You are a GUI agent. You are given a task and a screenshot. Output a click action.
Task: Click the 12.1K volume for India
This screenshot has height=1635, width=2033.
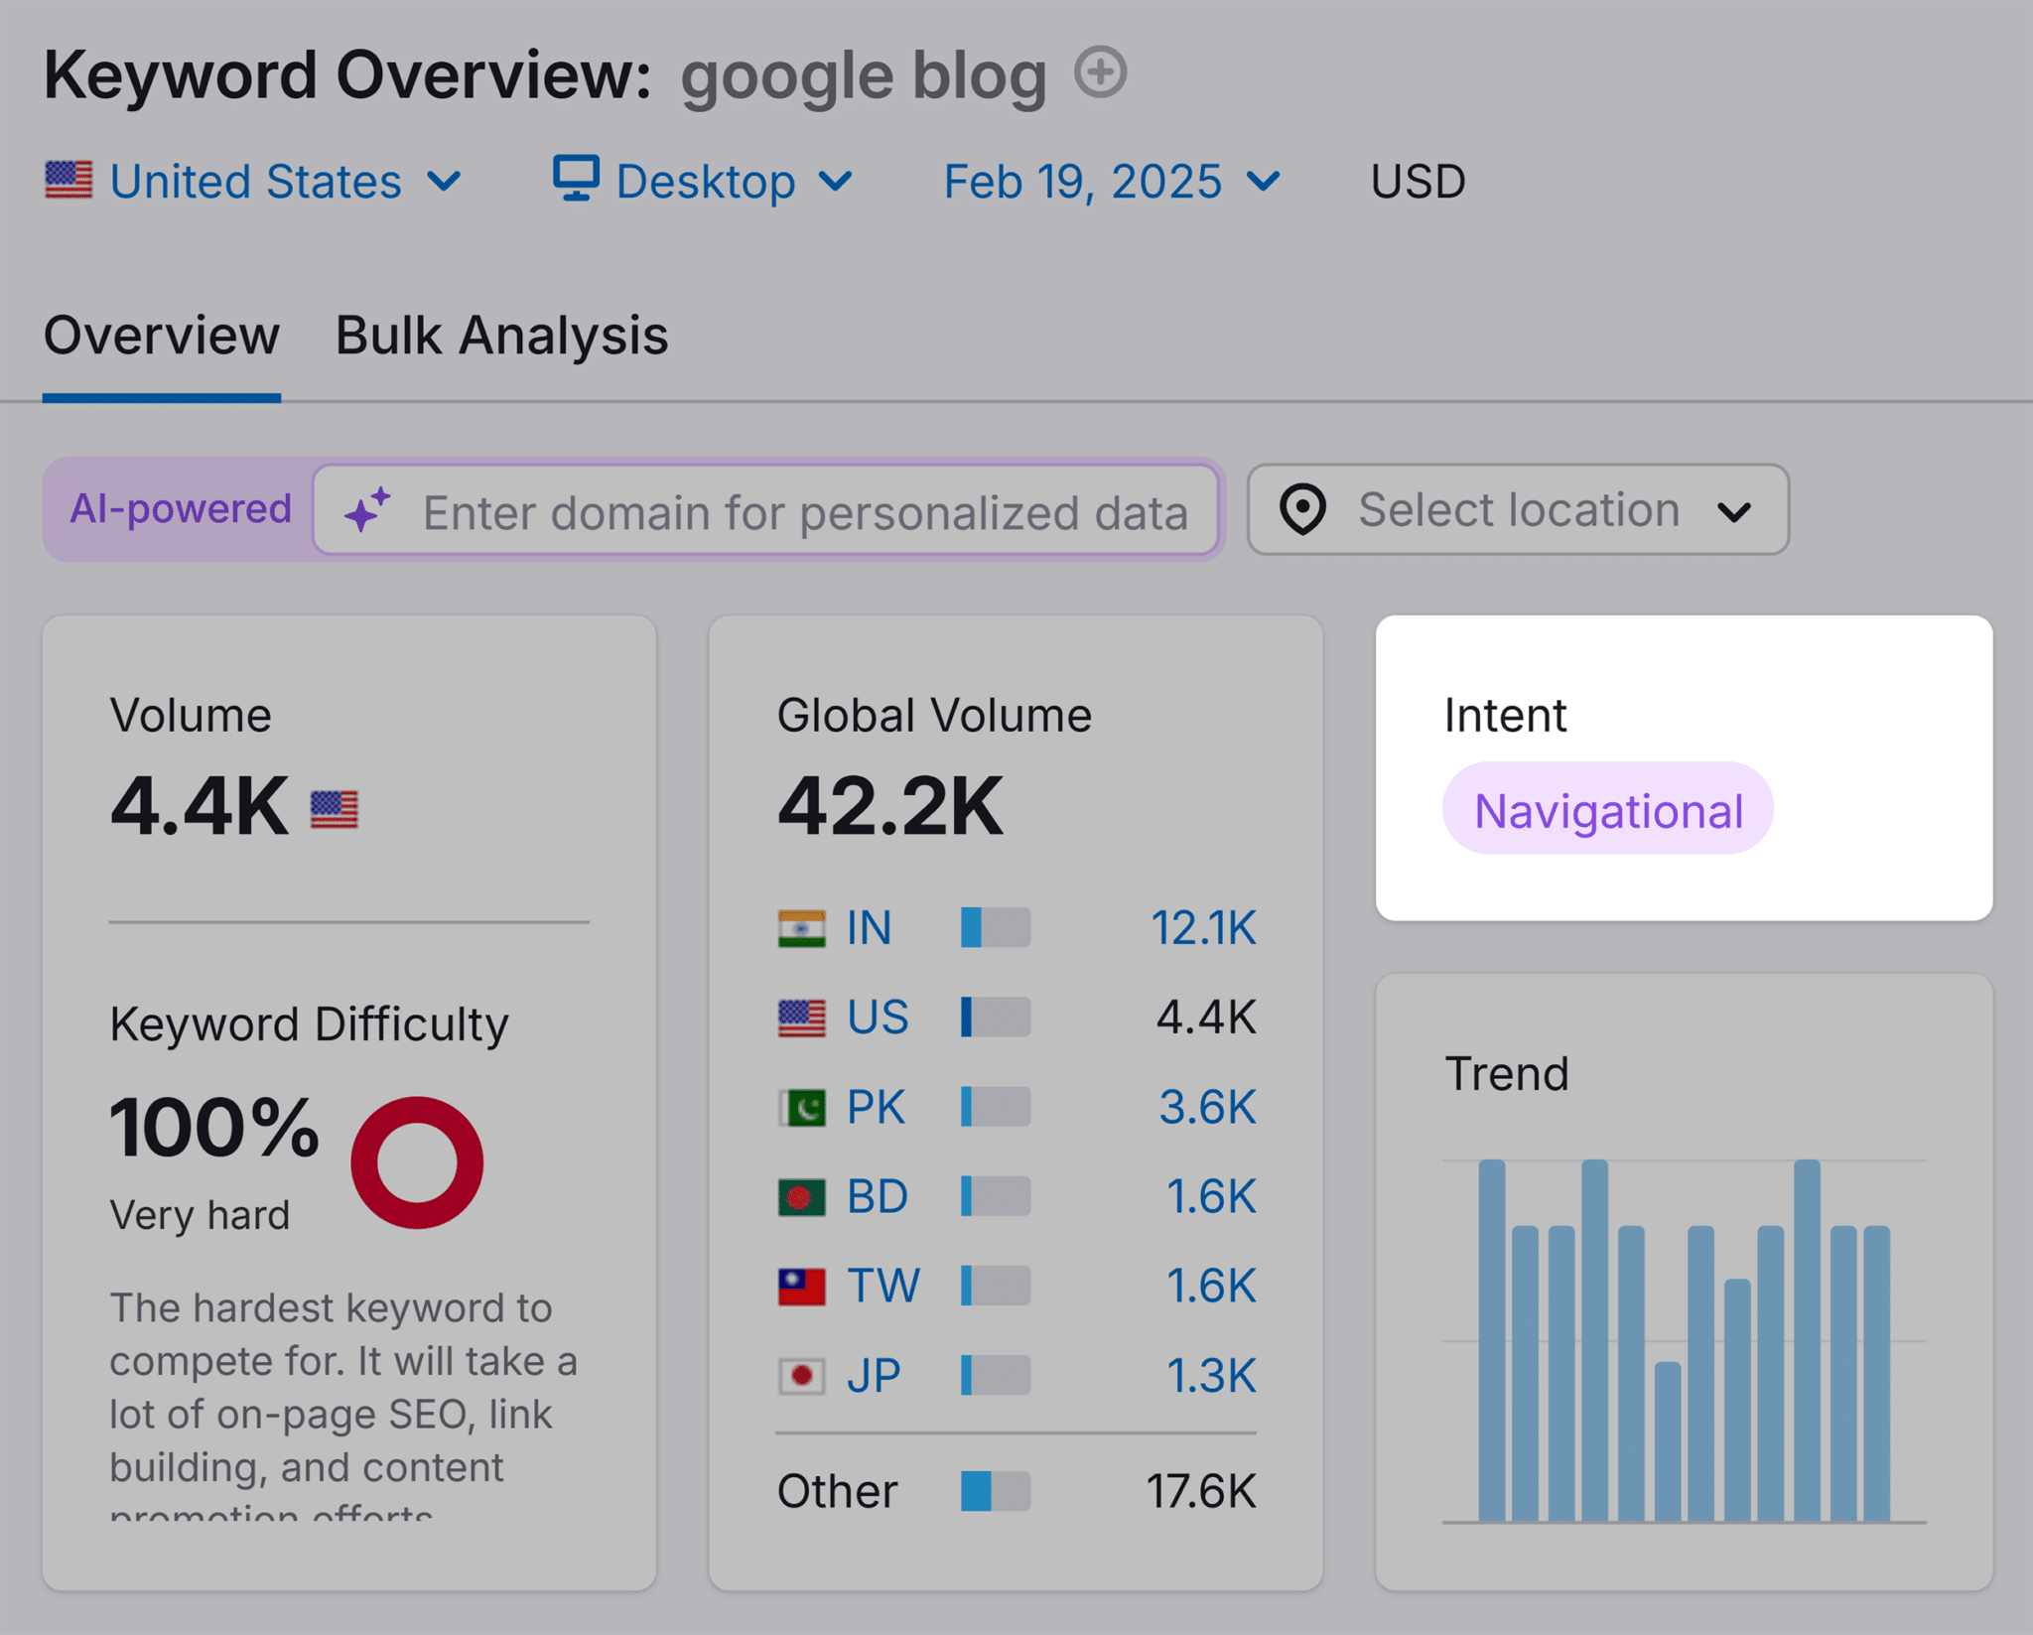click(1203, 928)
